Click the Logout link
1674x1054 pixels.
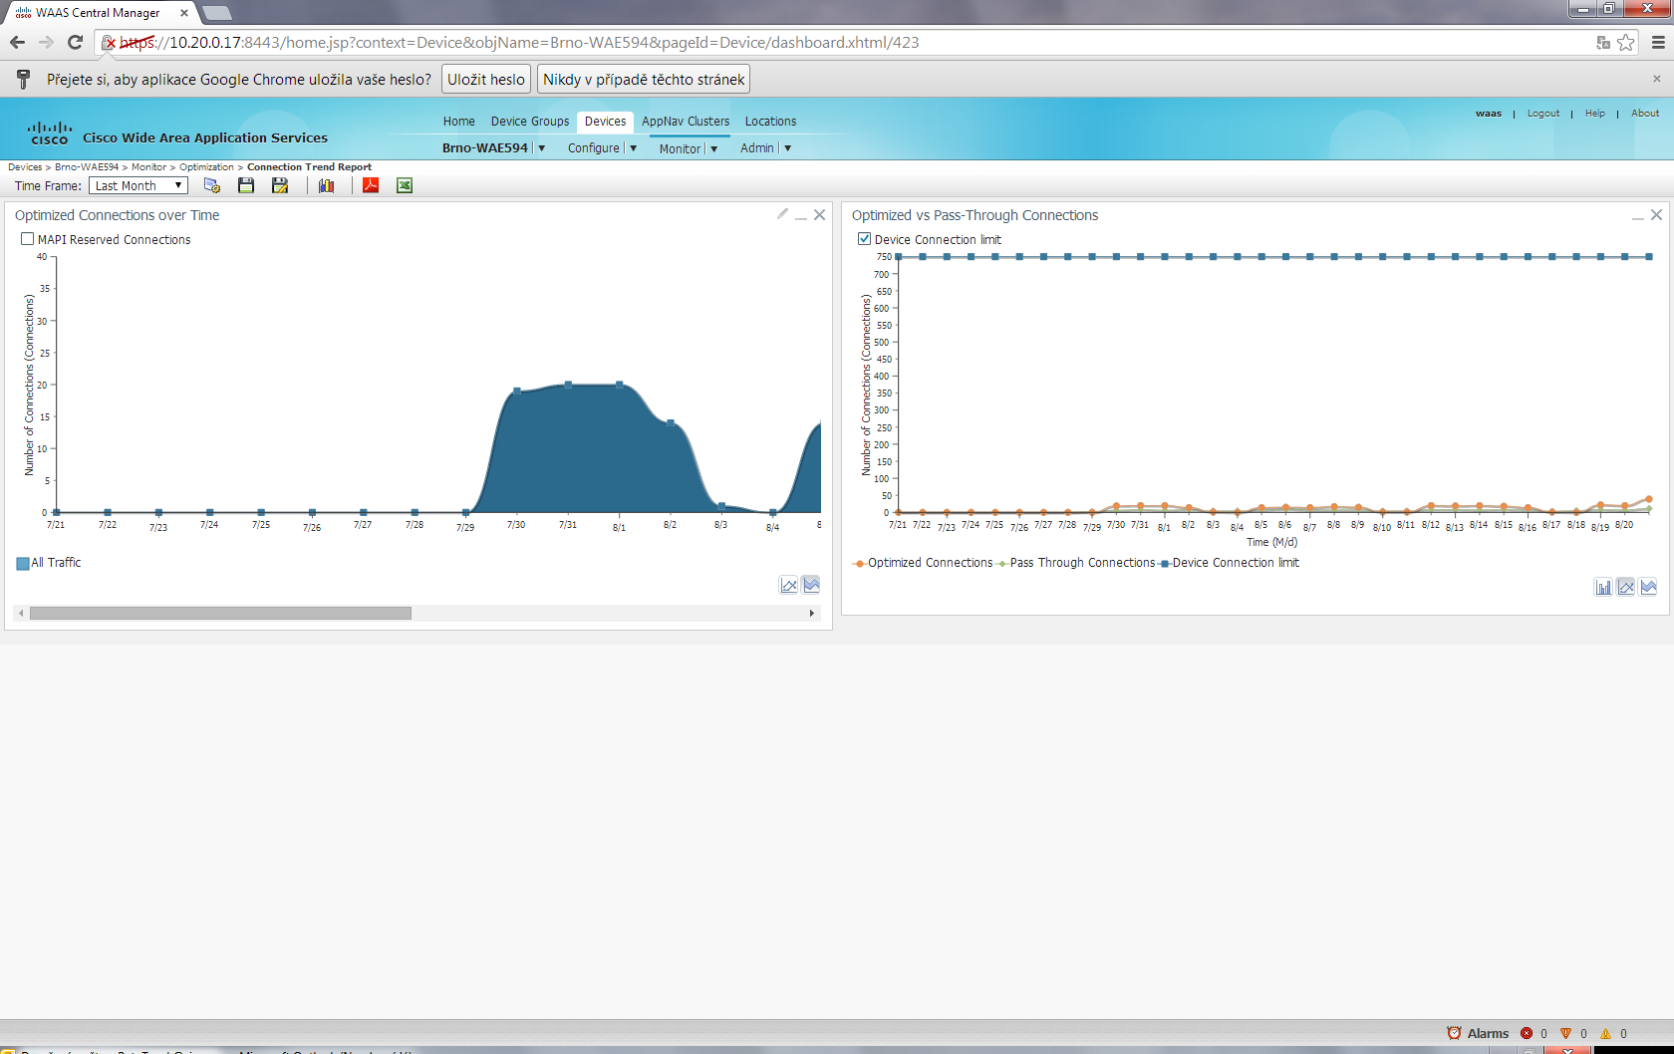click(x=1542, y=114)
